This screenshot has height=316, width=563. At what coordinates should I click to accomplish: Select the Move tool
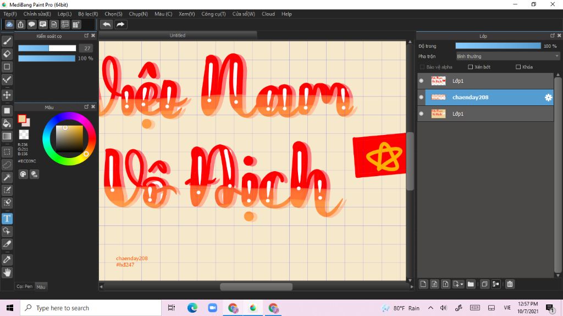click(x=7, y=95)
